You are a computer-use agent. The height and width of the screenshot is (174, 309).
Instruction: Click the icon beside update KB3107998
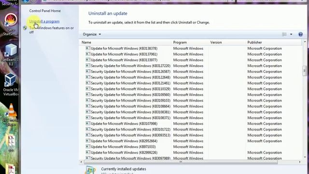coord(88,123)
